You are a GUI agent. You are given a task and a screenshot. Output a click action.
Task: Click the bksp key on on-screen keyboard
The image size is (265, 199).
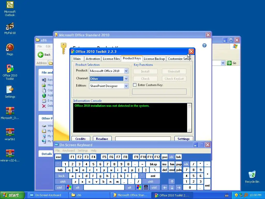153,164
